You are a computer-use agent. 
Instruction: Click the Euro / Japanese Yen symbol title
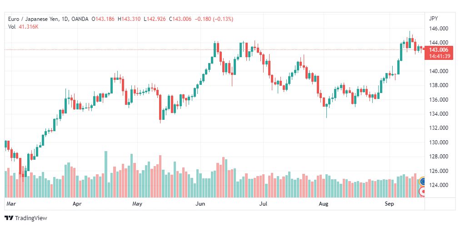point(33,19)
